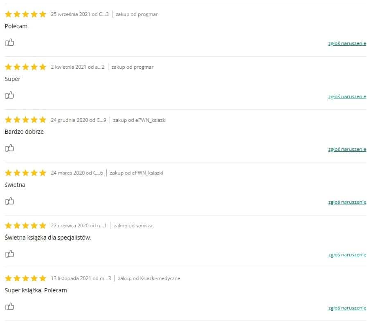Report 'Super książka. Polecam' review violation
373x323 pixels.
(x=347, y=308)
